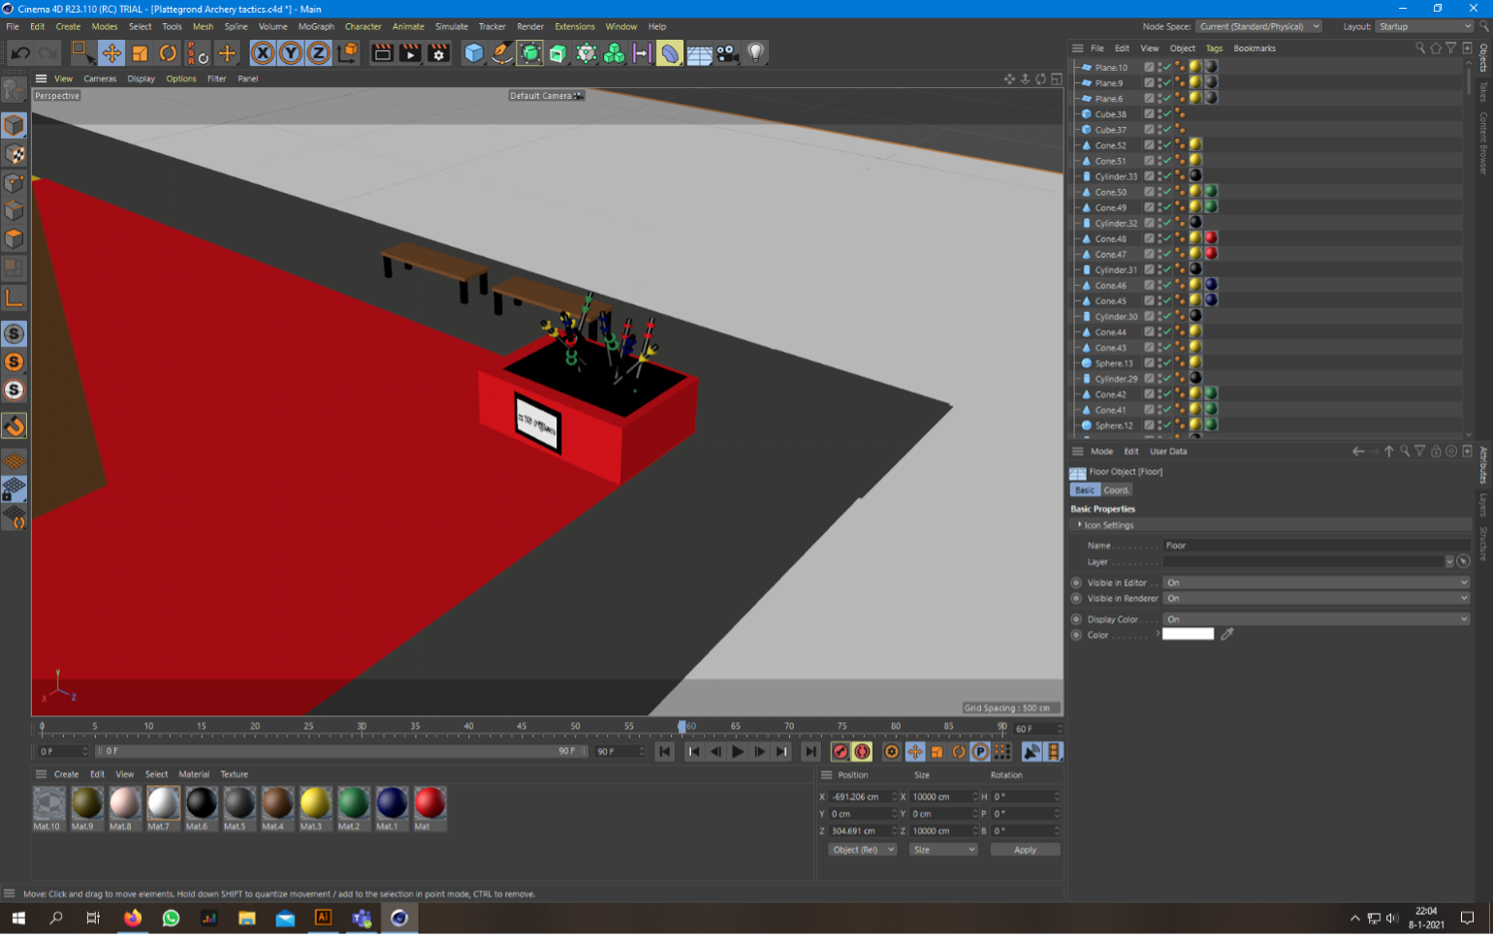Open the Object (Rel) coordinate dropdown
The height and width of the screenshot is (938, 1493).
[862, 850]
